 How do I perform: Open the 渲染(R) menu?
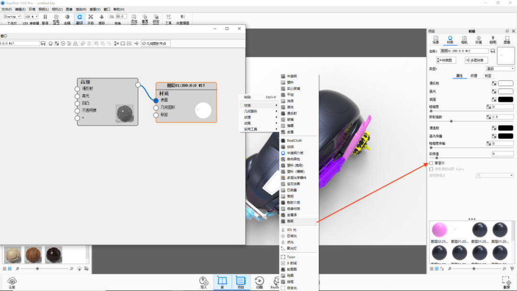(81, 9)
